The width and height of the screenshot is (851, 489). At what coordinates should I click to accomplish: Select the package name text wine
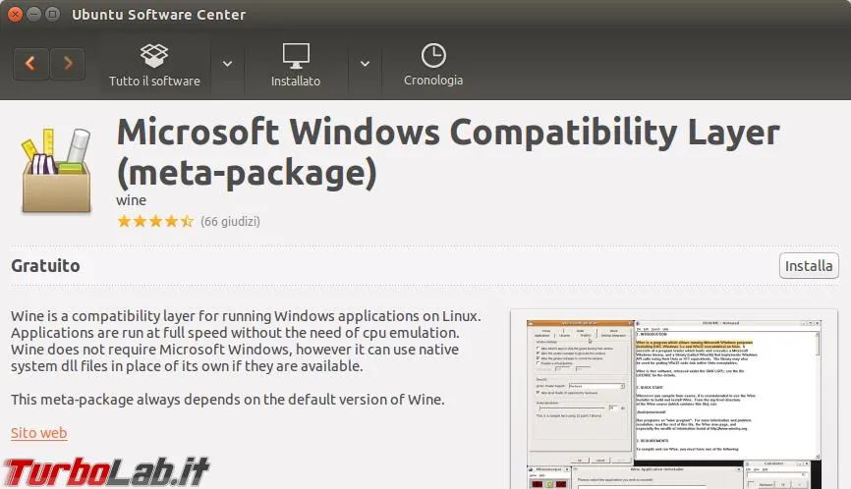[x=131, y=200]
